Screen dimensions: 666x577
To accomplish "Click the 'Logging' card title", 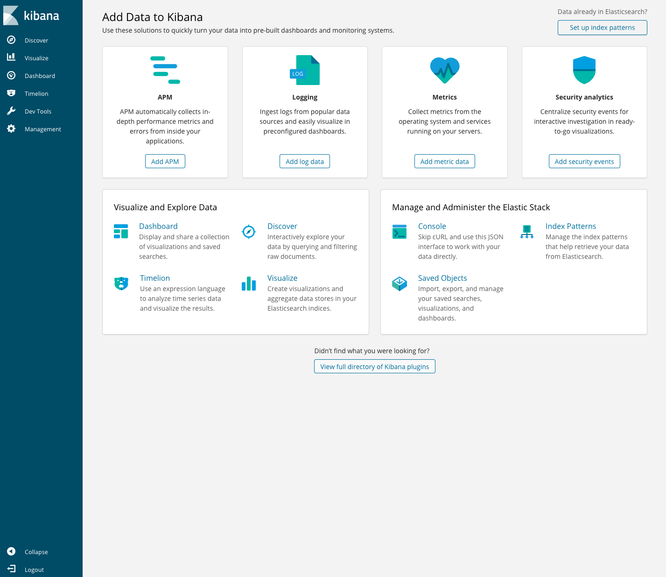I will 305,97.
